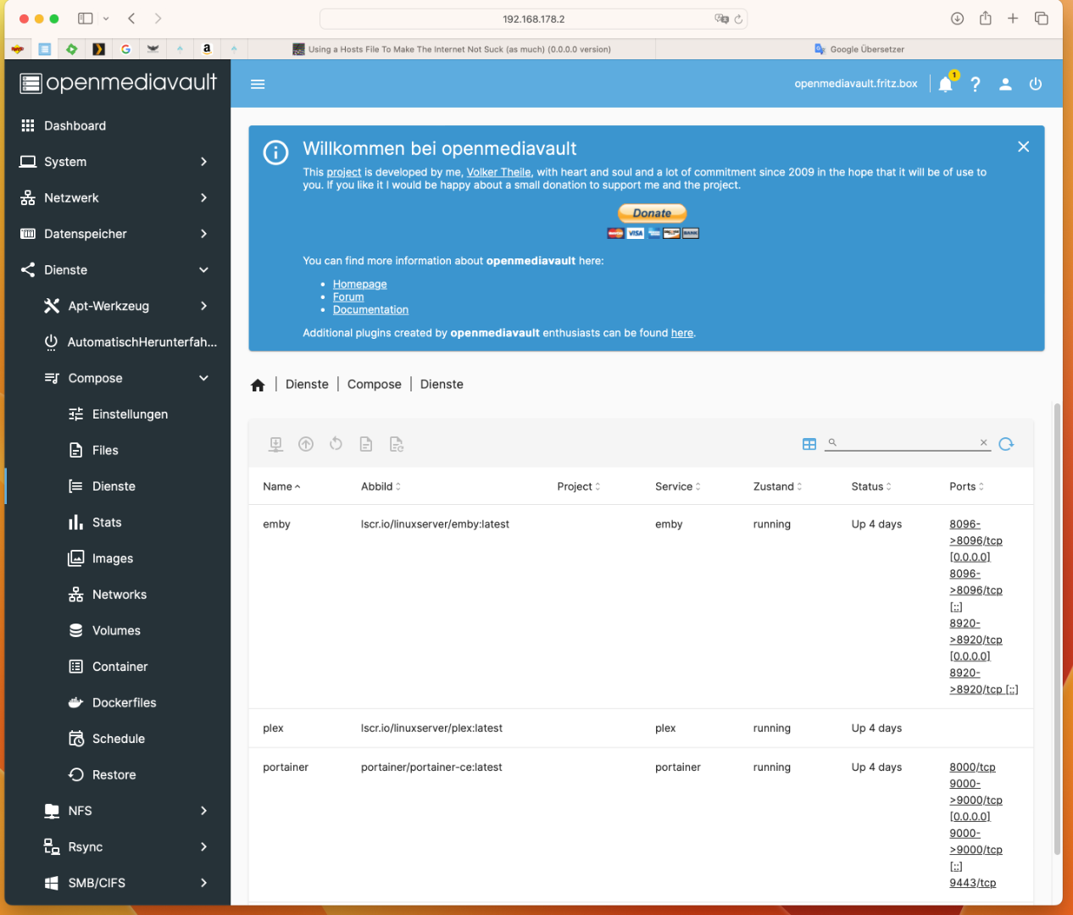Open the notifications bell
The height and width of the screenshot is (915, 1073).
click(946, 84)
